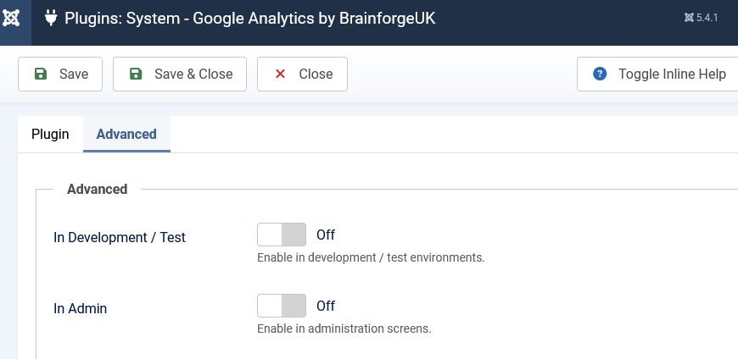Click the Joomla logo in the header
Image resolution: width=738 pixels, height=359 pixels.
(12, 18)
